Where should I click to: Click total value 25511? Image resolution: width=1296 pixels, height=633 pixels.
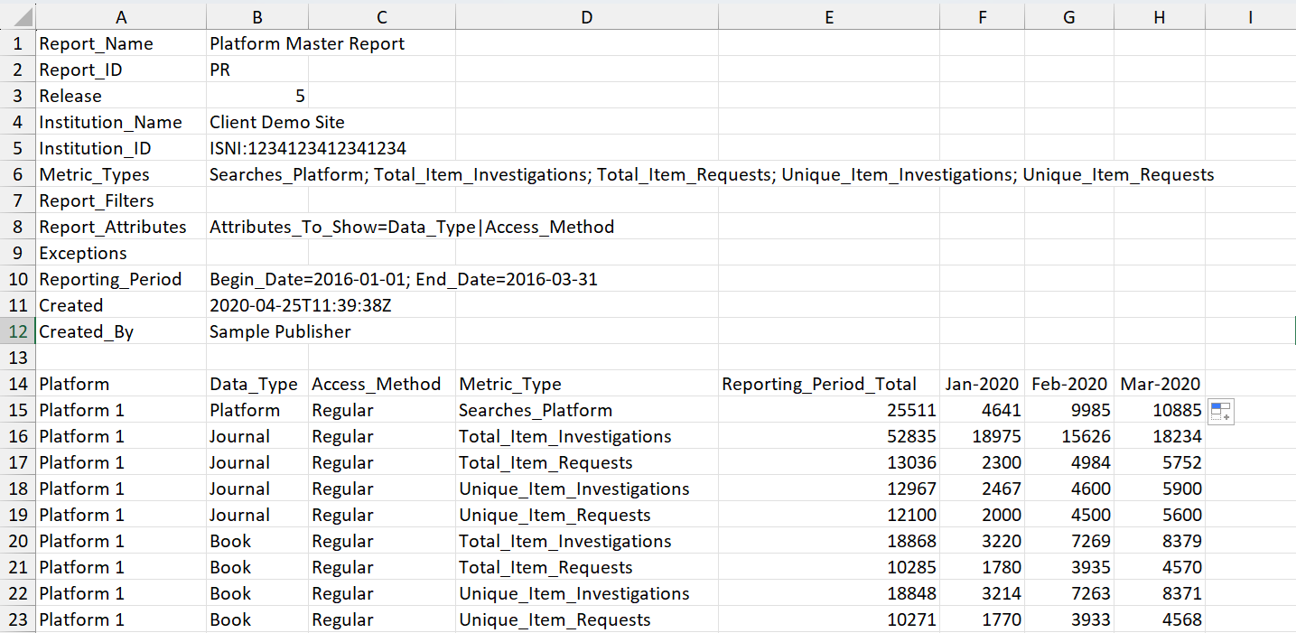click(x=829, y=410)
